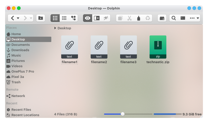Select Trash in the Places sidebar
The height and width of the screenshot is (123, 208).
point(16,82)
